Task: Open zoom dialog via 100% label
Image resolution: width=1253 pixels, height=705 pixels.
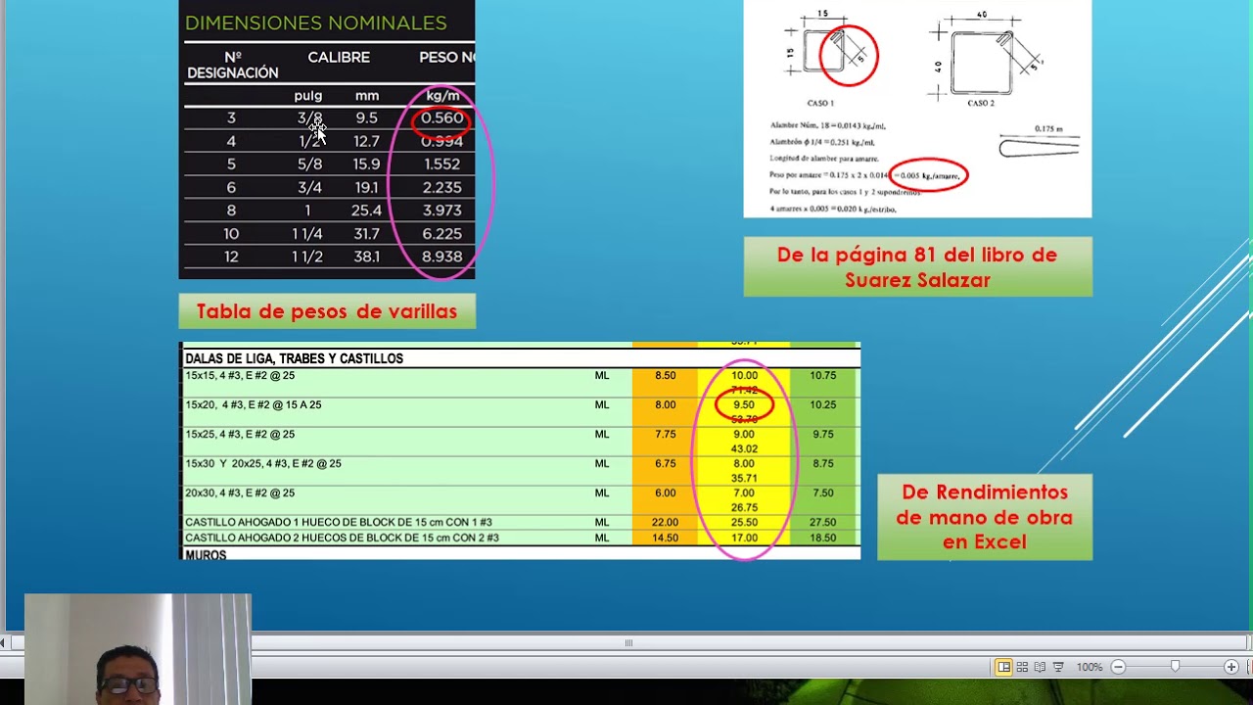Action: [1090, 667]
